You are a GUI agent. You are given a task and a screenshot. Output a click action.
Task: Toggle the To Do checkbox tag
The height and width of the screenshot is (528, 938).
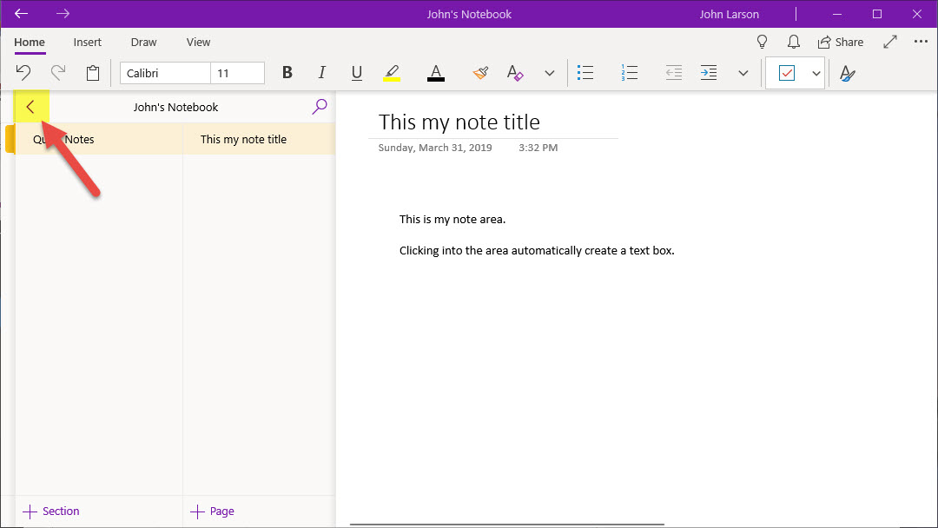click(786, 73)
